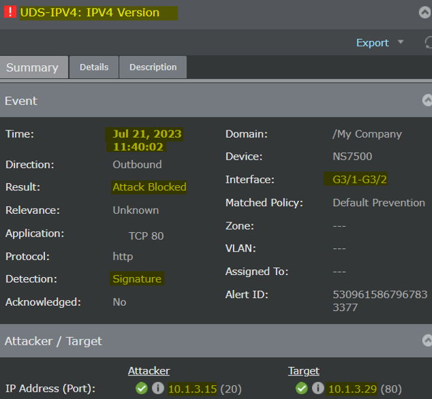Click green check icon beside 10.1.3.15
Screen dimensions: 432x399
pyautogui.click(x=142, y=389)
